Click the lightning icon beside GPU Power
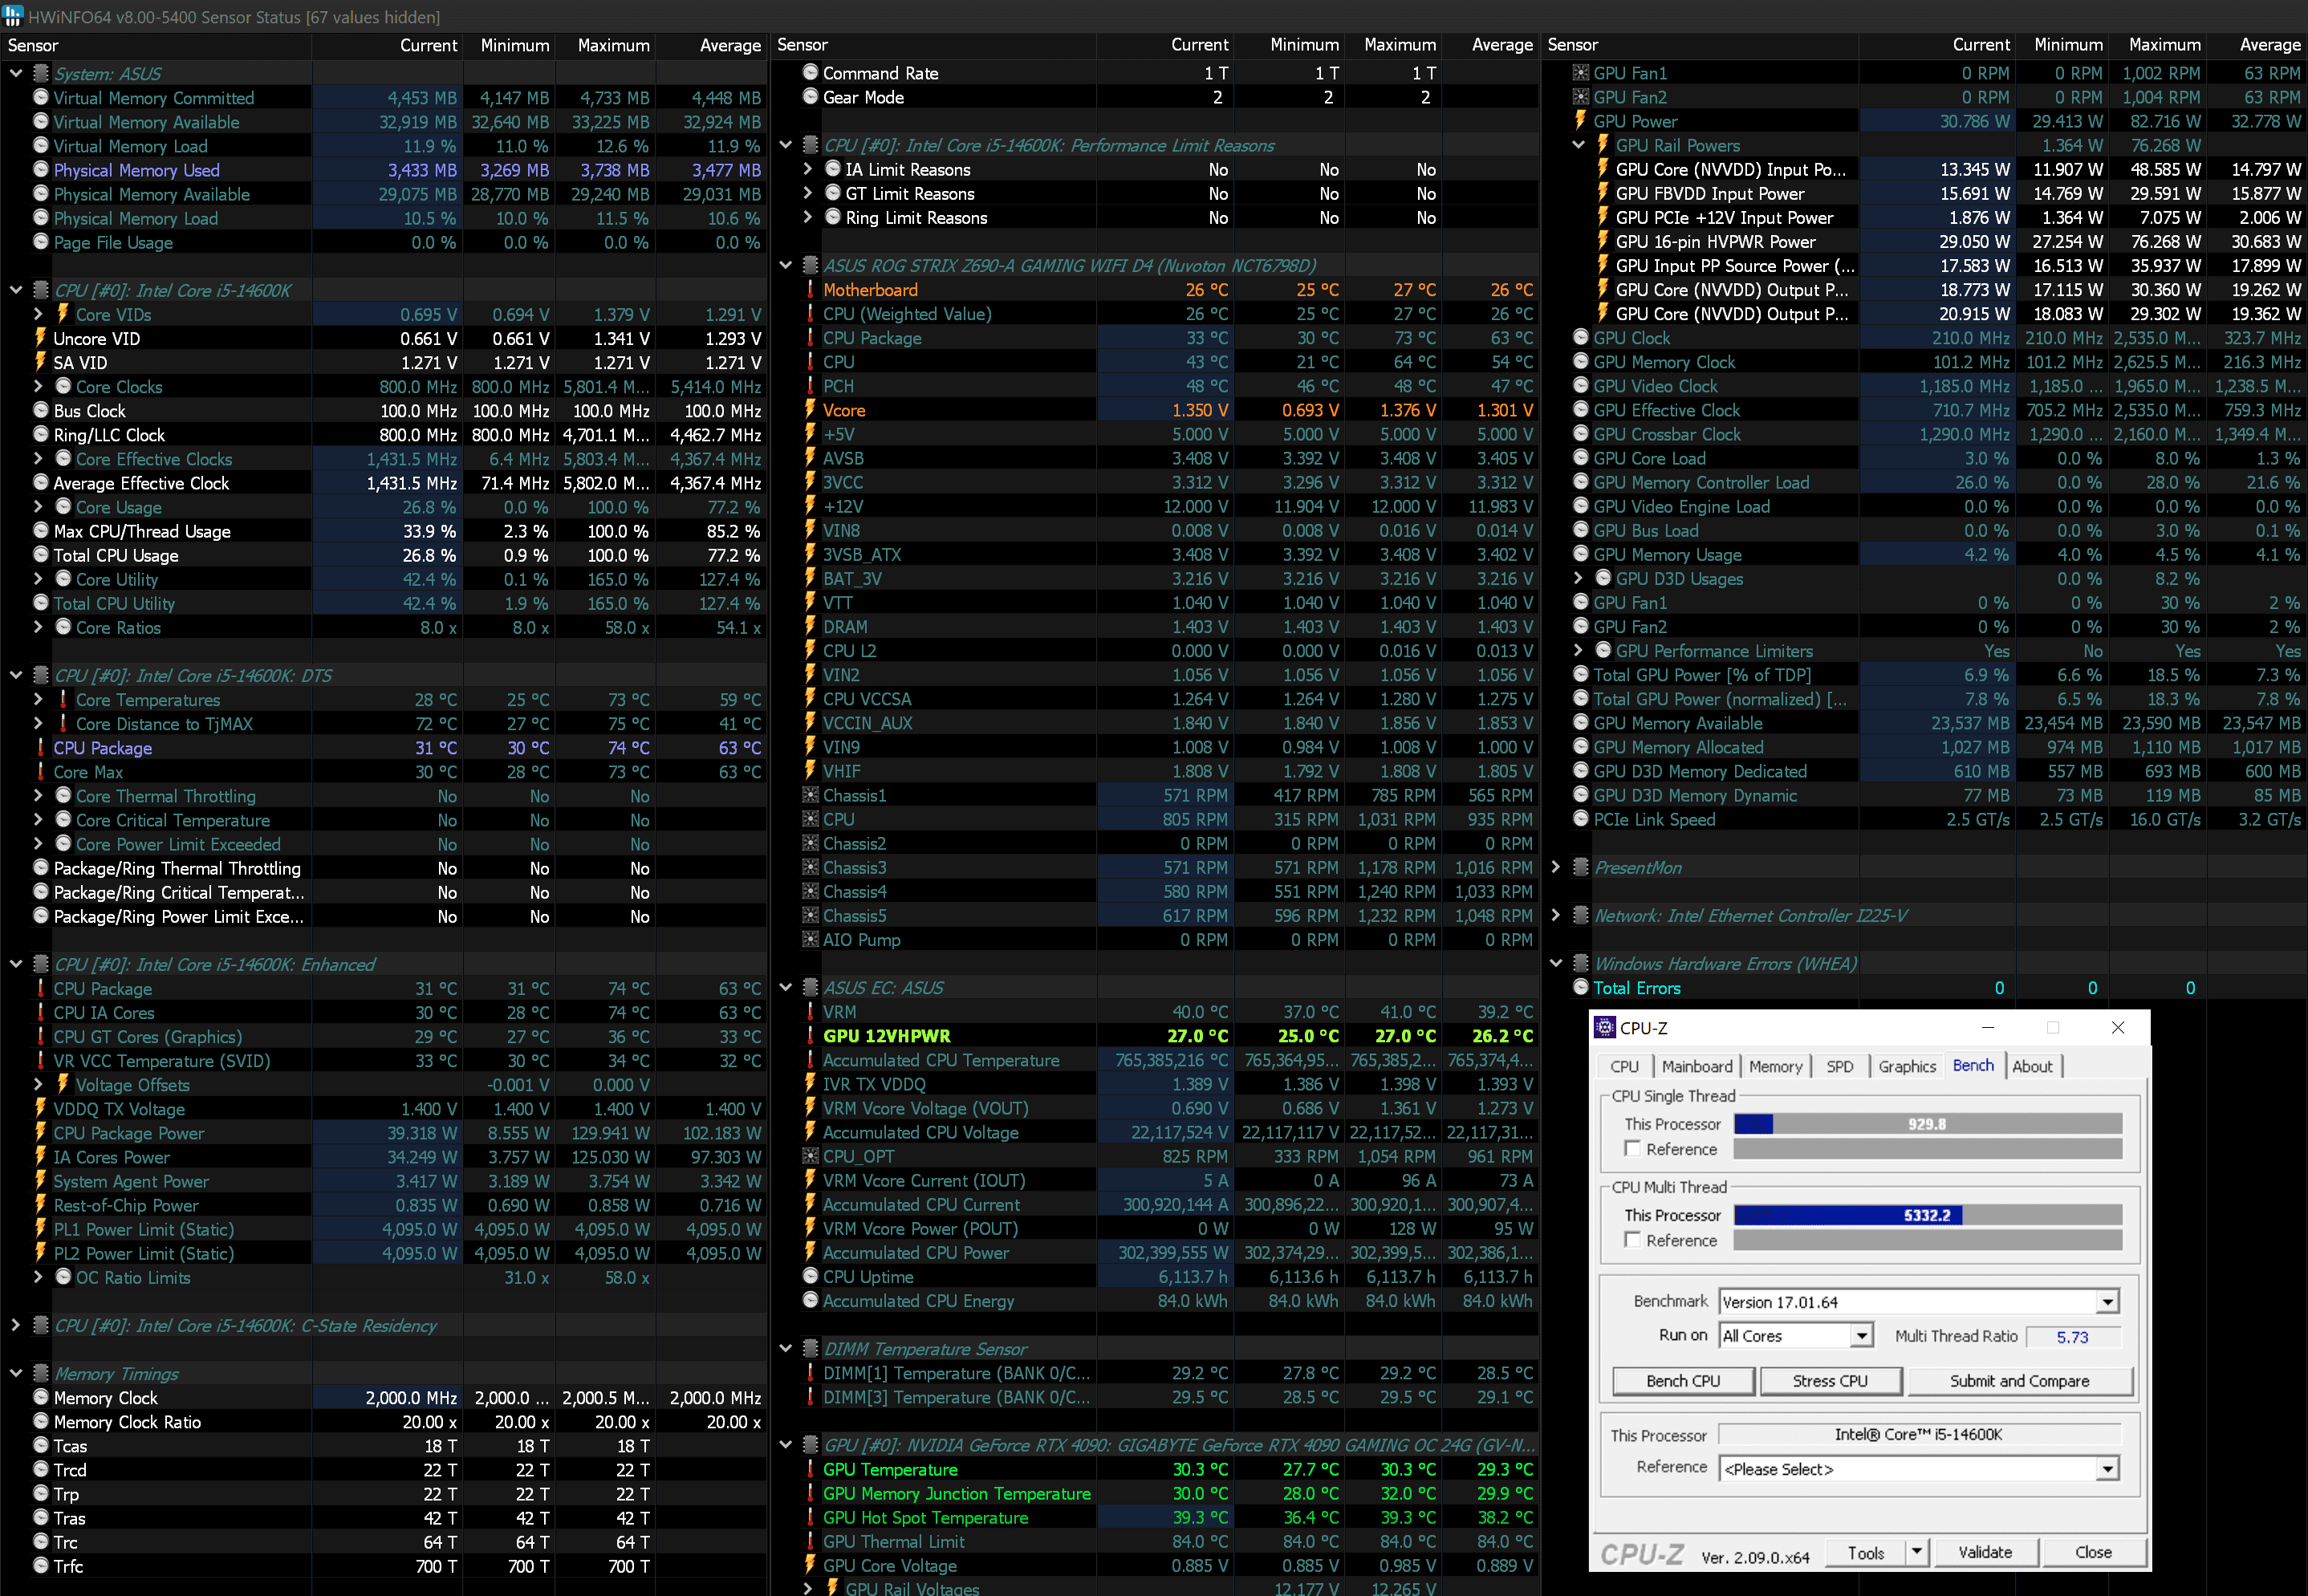2308x1596 pixels. coord(1581,120)
